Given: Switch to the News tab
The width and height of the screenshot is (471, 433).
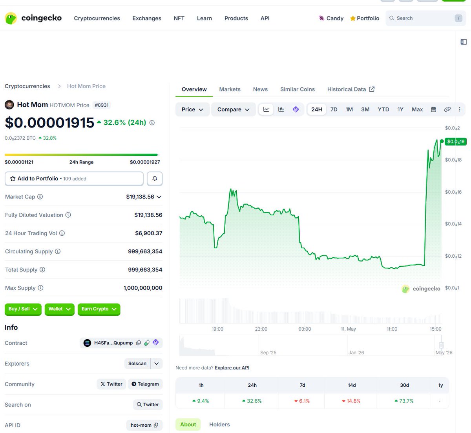Looking at the screenshot, I should [260, 89].
